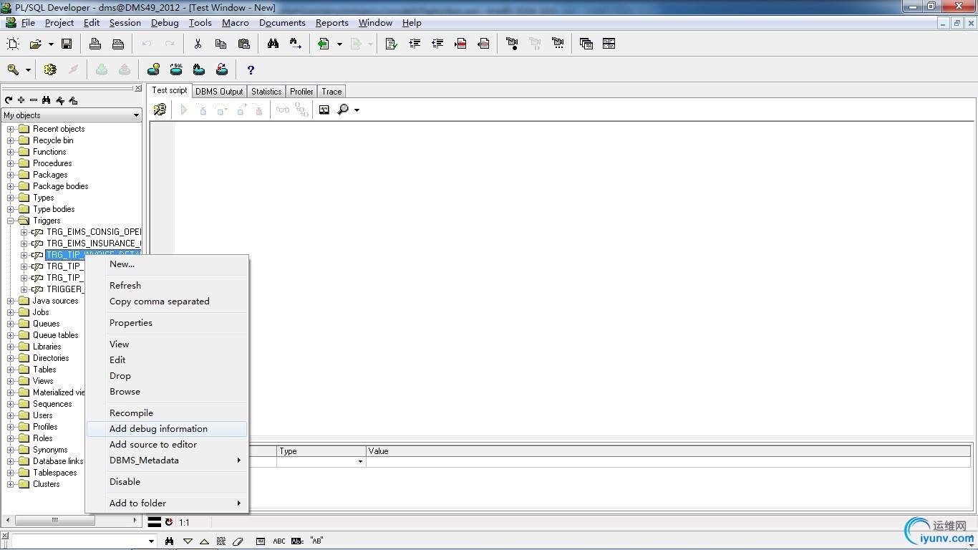Open the search text combo box arrow at bottom
978x550 pixels.
point(151,541)
